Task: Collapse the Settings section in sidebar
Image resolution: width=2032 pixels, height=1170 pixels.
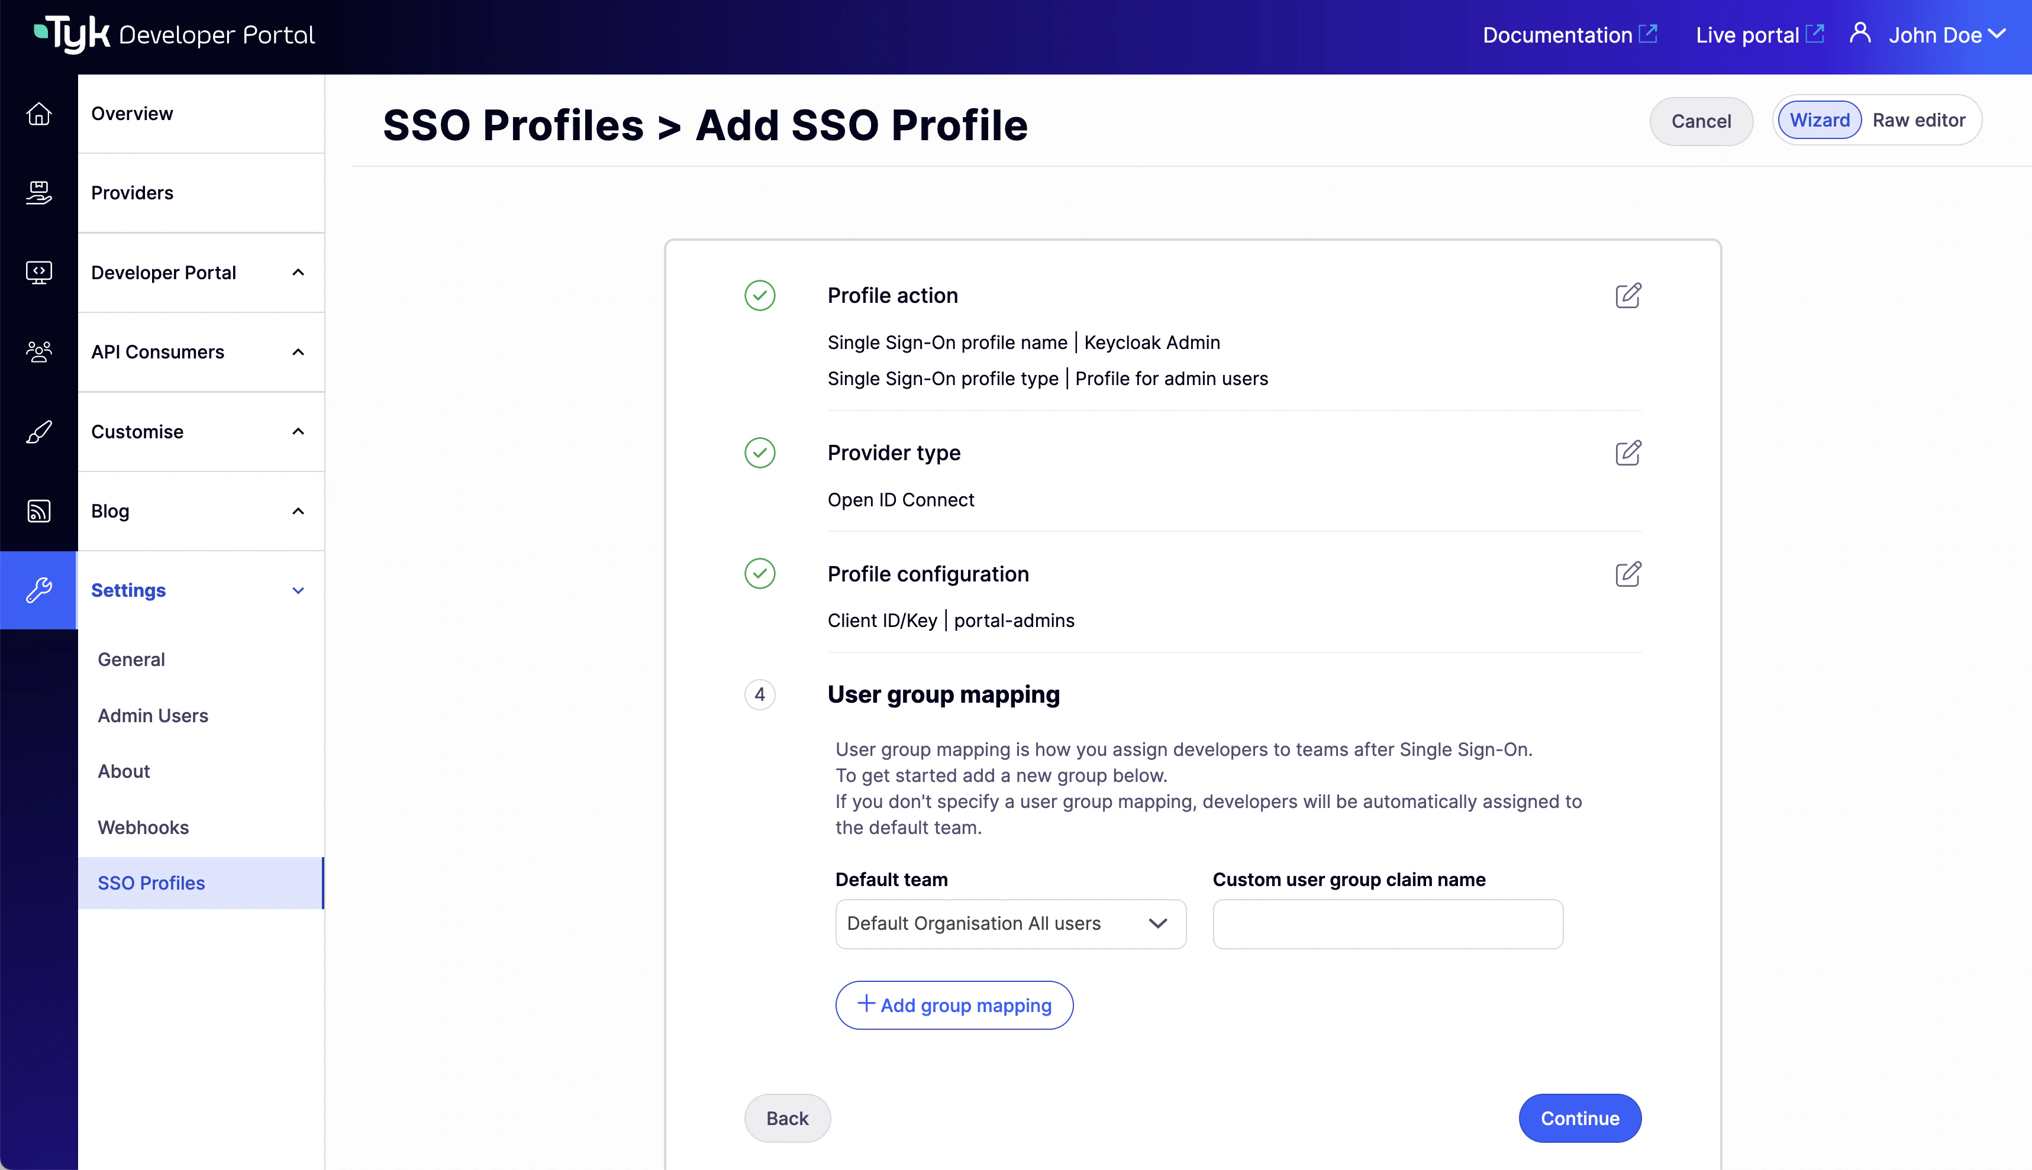Action: 298,590
